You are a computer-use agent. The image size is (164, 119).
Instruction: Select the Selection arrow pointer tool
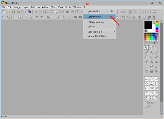[146, 47]
